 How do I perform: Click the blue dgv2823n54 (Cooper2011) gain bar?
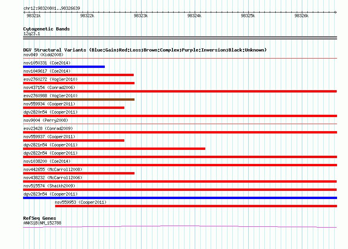click(x=180, y=198)
